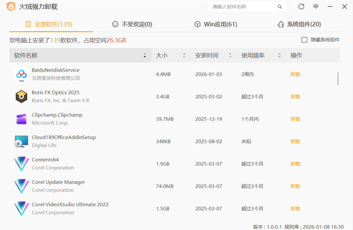The height and width of the screenshot is (230, 353).
Task: Uninstall BaiduNetdiskService via 卸载
Action: pos(295,74)
